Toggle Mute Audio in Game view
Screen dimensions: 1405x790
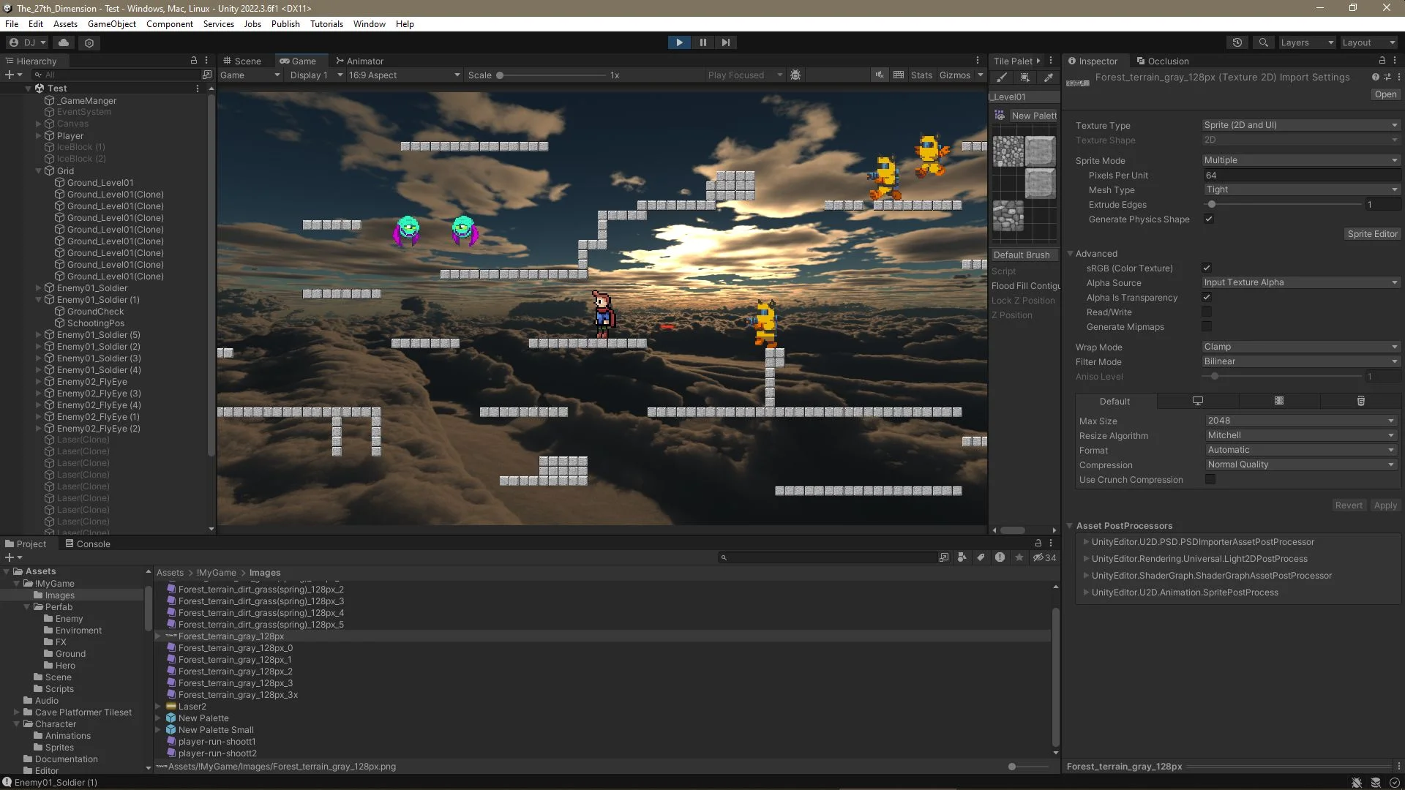(880, 75)
